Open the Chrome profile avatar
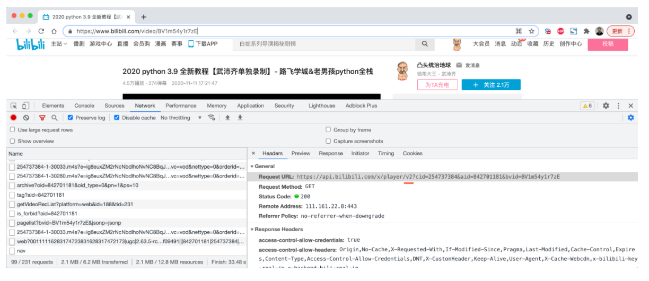Viewport: 649px width, 281px height. coord(599,31)
